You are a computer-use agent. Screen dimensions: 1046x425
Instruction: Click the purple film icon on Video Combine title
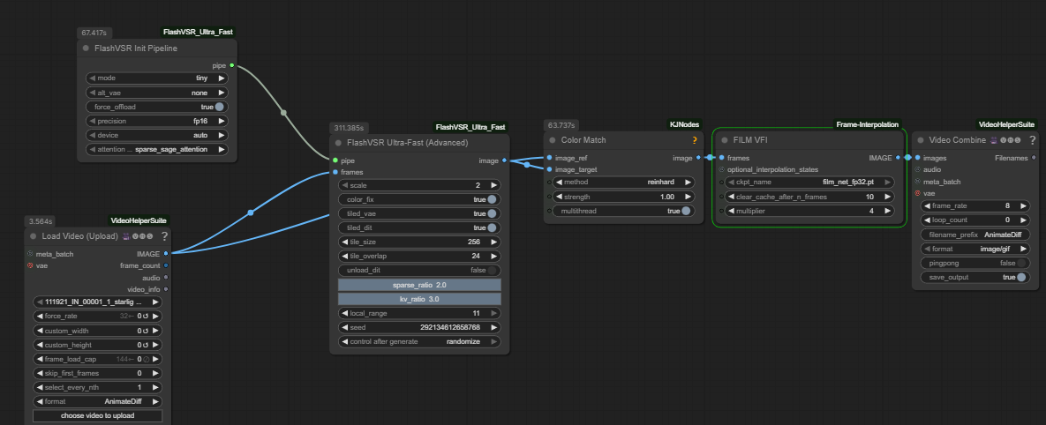pos(994,140)
